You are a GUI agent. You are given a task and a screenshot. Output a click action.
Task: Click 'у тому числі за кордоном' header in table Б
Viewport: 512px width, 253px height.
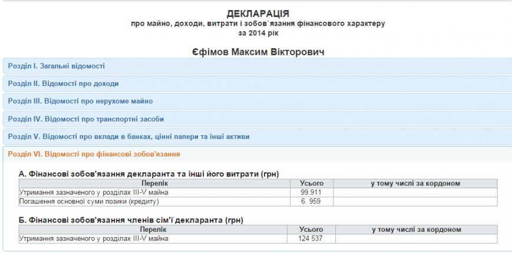417,229
